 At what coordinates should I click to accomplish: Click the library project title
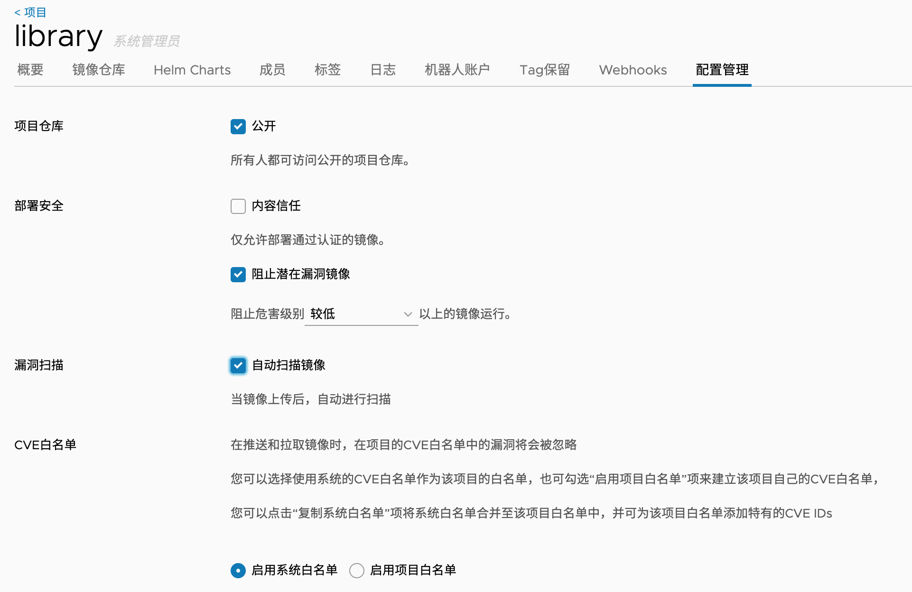[58, 36]
